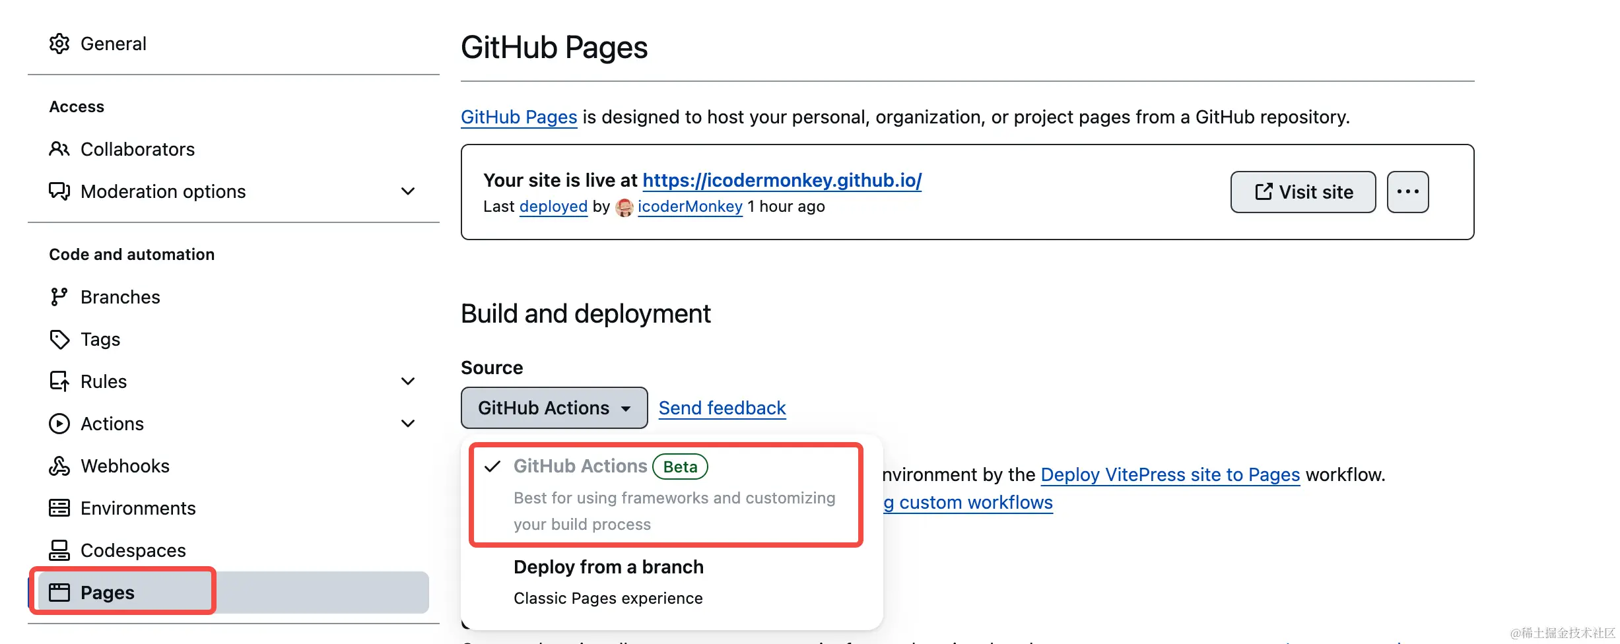The width and height of the screenshot is (1620, 644).
Task: Go to Collaborators settings
Action: point(234,149)
